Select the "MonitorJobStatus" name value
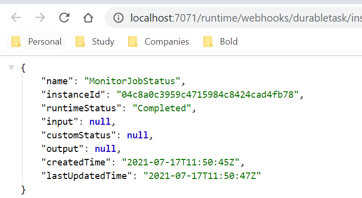 [x=132, y=81]
